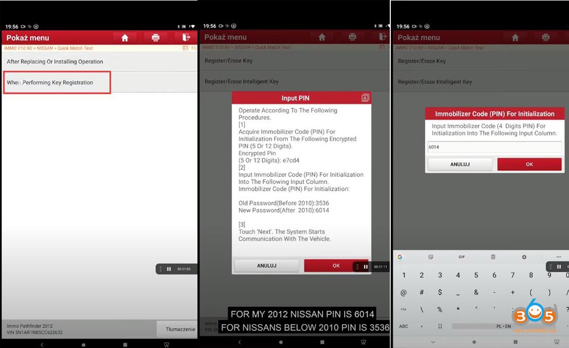Viewport: 569px width, 348px height.
Task: Tap the Google G icon on the keyboard
Action: coord(400,257)
